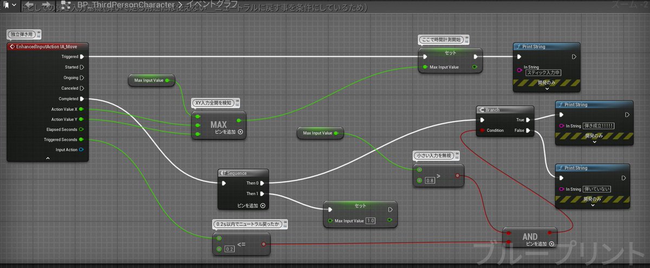The width and height of the screenshot is (650, 268).
Task: Click the Ongoing execution pin on IA_Move
Action: click(x=82, y=78)
